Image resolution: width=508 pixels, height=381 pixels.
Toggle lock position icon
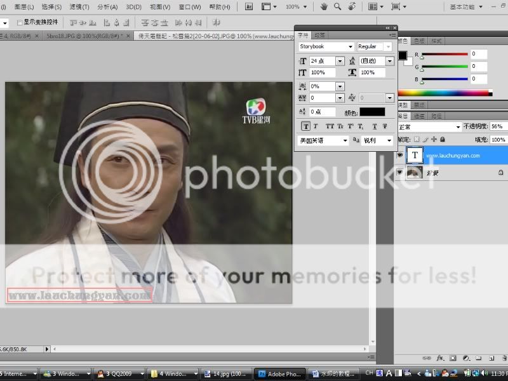point(434,140)
